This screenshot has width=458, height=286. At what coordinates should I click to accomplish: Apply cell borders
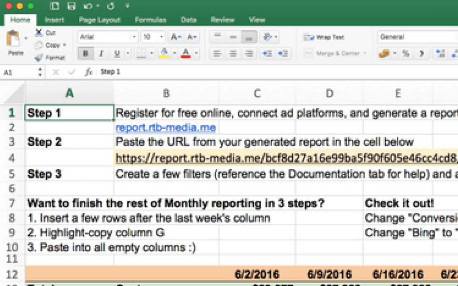(141, 54)
